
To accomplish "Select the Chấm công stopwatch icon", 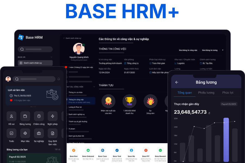I will [x=39, y=116].
